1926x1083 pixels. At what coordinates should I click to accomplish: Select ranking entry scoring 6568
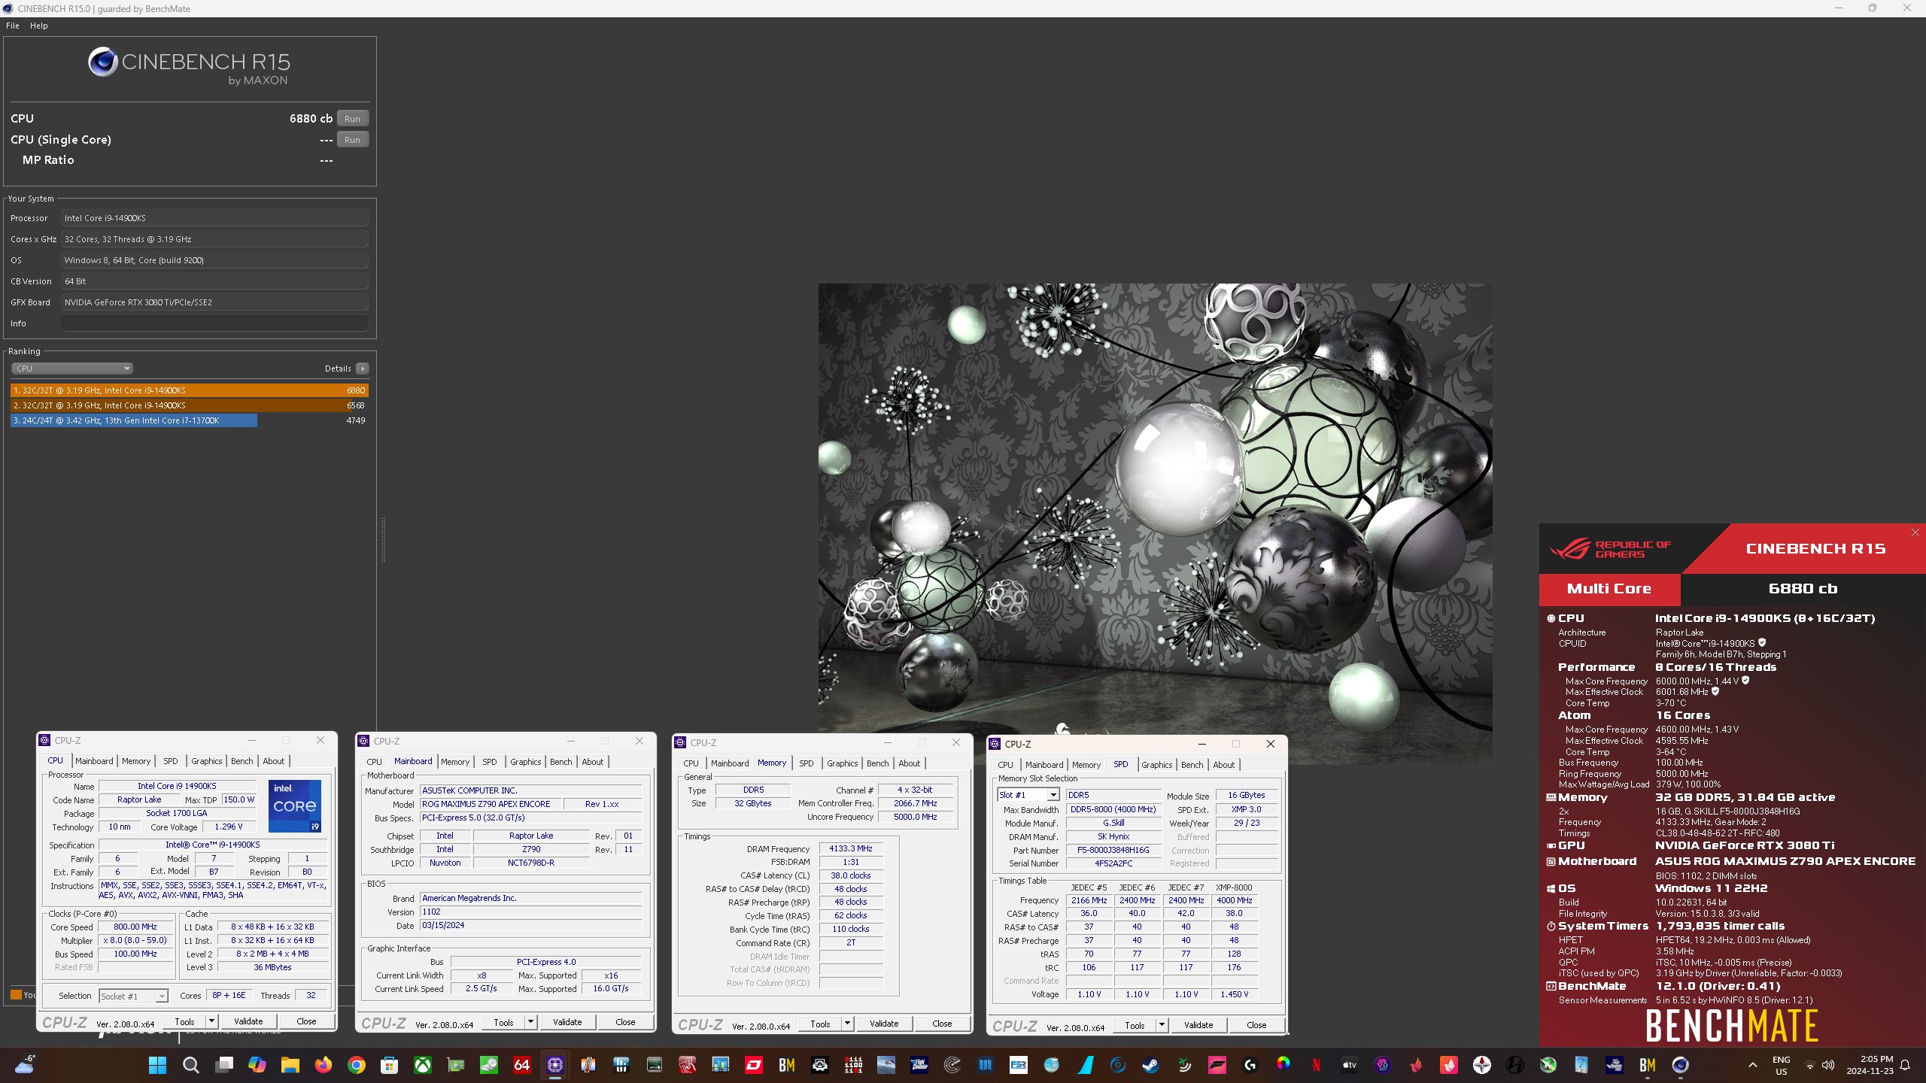190,405
